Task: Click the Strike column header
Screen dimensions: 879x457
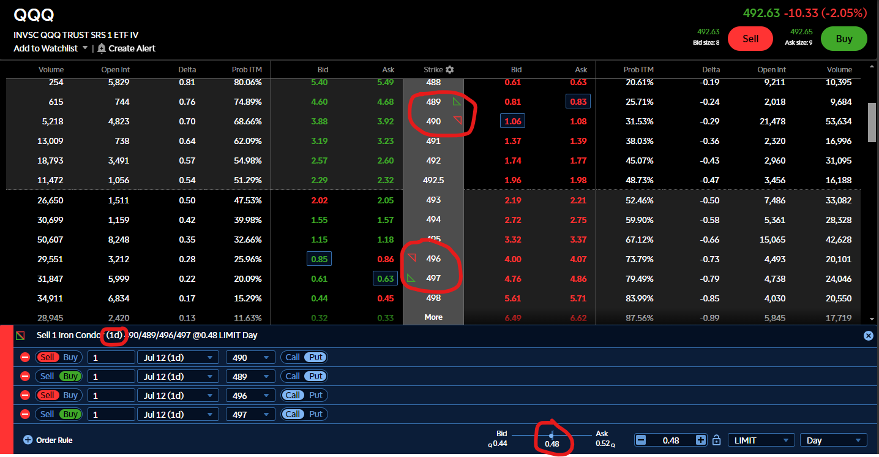Action: coord(433,70)
